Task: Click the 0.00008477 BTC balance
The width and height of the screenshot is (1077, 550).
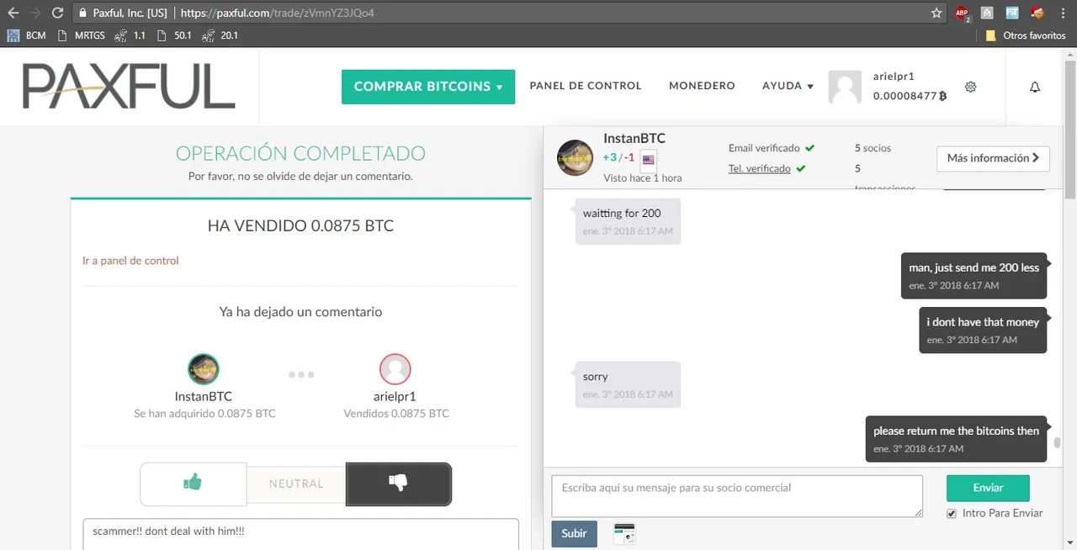Action: [910, 96]
